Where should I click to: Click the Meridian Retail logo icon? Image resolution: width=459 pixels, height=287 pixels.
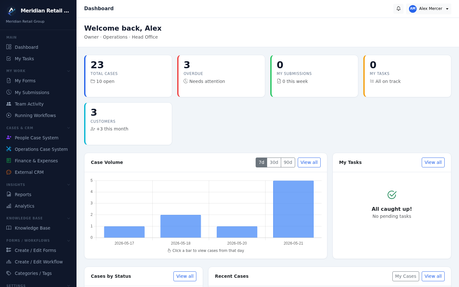(x=12, y=11)
